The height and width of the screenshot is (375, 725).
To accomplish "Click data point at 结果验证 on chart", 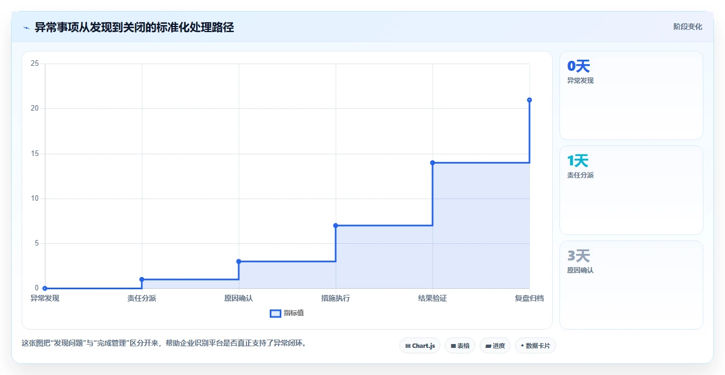I will coord(433,163).
